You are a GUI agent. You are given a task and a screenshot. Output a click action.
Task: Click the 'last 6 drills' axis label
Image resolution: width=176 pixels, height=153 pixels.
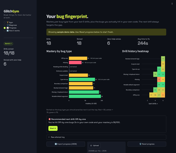[153, 104]
